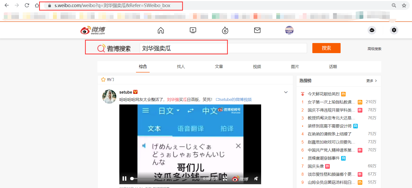Unmute the video speaker icon
The image size is (412, 188).
256,178
